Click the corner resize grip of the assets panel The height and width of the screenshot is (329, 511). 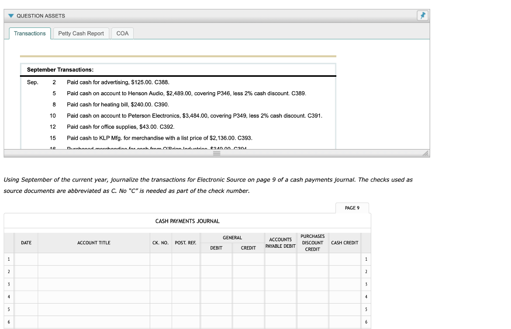click(x=425, y=153)
